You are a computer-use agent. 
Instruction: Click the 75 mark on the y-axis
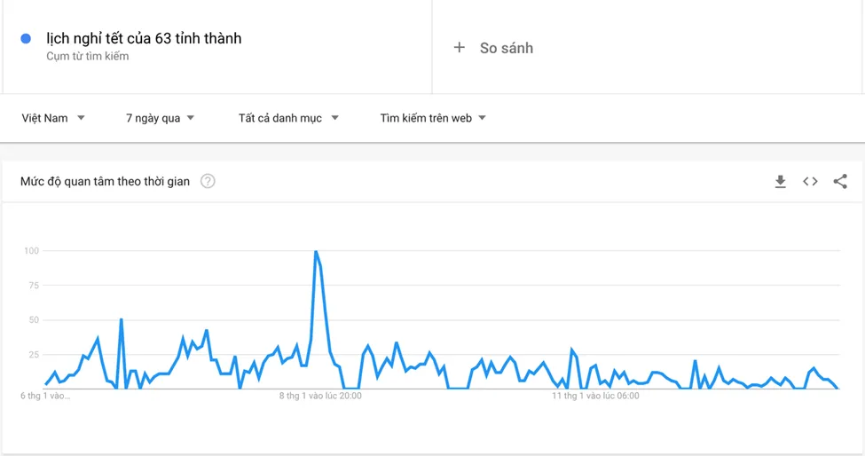(x=34, y=286)
